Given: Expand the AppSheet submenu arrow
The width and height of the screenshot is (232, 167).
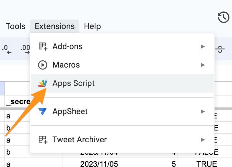Looking at the screenshot, I should [x=203, y=111].
